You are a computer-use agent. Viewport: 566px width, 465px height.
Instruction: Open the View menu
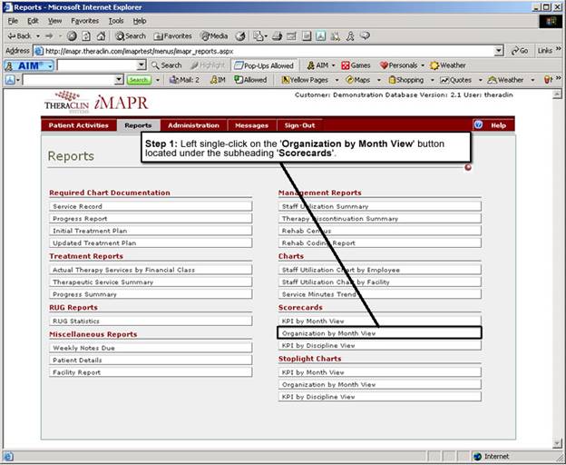(x=54, y=21)
